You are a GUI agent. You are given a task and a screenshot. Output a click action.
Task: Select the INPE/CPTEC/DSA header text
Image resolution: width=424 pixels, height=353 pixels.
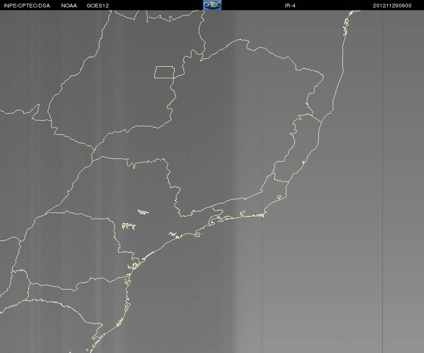27,6
